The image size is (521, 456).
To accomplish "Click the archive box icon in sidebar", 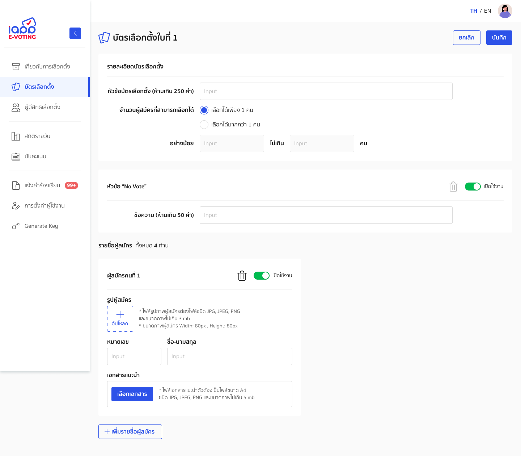I will [x=16, y=67].
